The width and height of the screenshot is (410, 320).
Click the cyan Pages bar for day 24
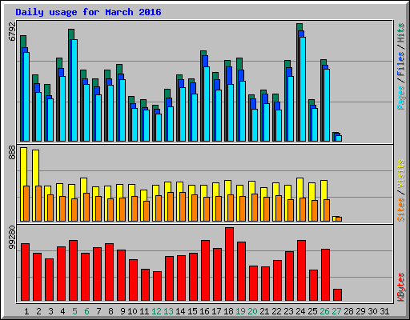303,89
